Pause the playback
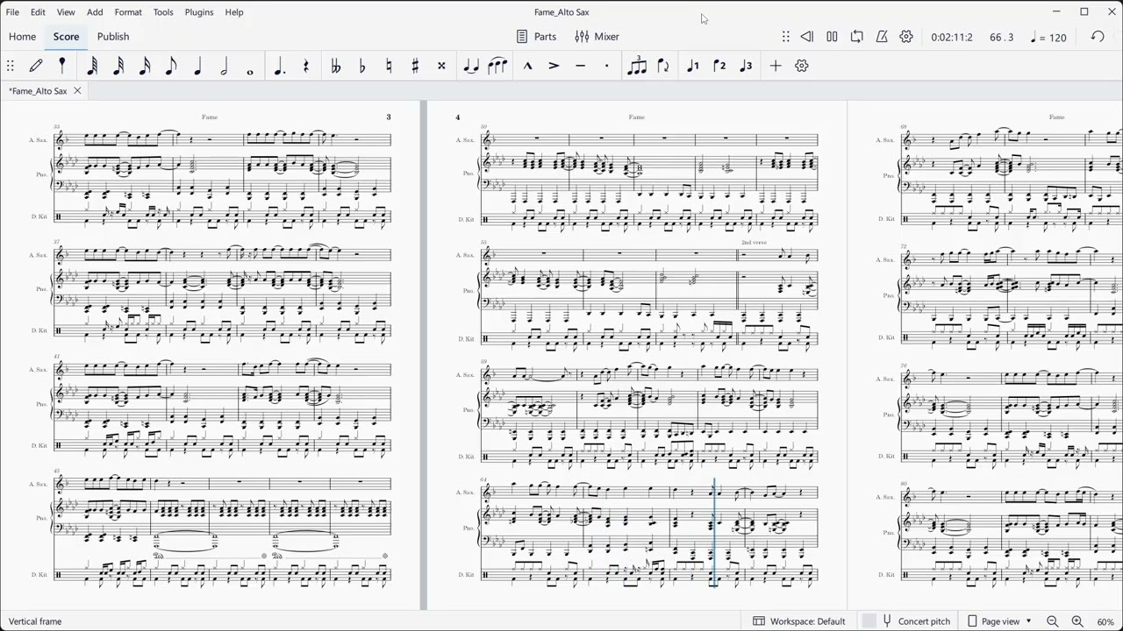The image size is (1123, 631). [832, 37]
